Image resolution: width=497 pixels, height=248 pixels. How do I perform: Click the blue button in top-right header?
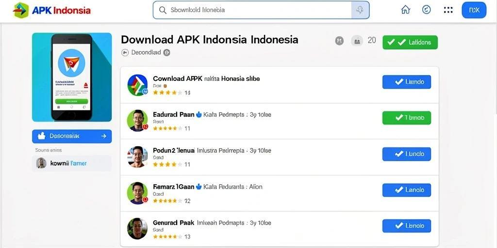(474, 10)
